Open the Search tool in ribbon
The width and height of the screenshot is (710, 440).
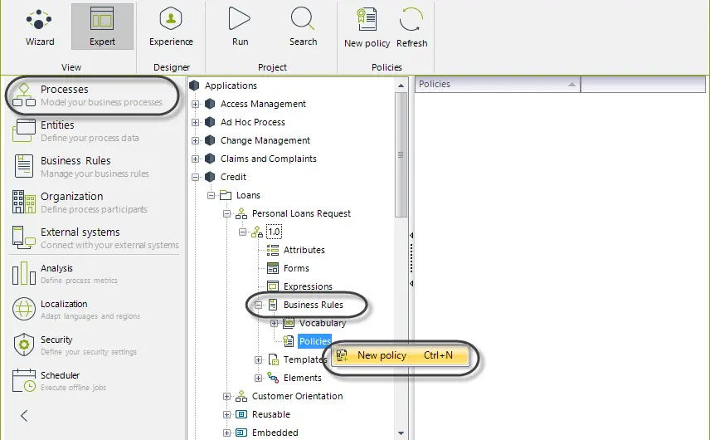[303, 27]
